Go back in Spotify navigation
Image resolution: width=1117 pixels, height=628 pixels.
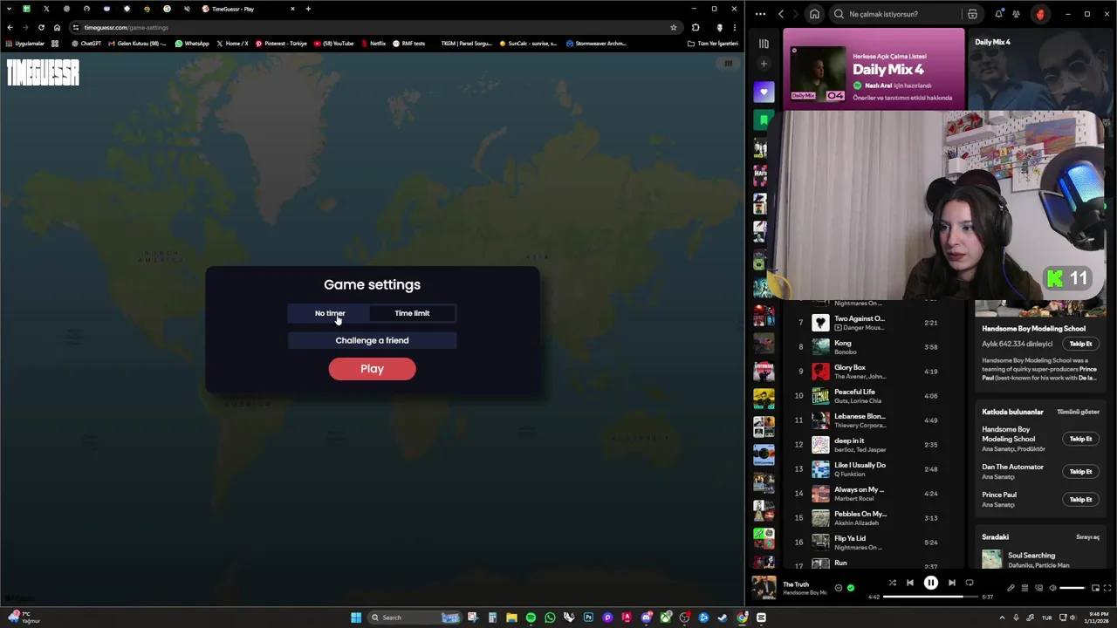coord(781,14)
